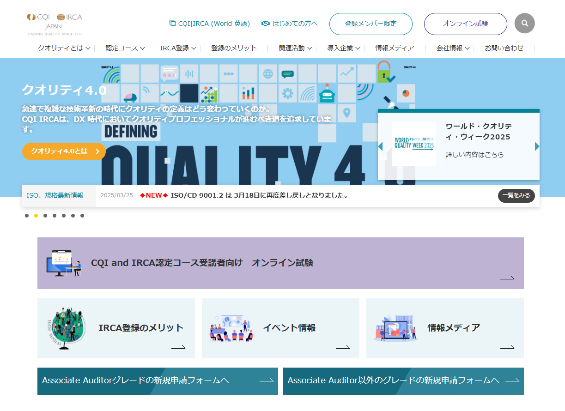Click the arrow on 情報メディア card
This screenshot has width=565, height=411.
(507, 347)
